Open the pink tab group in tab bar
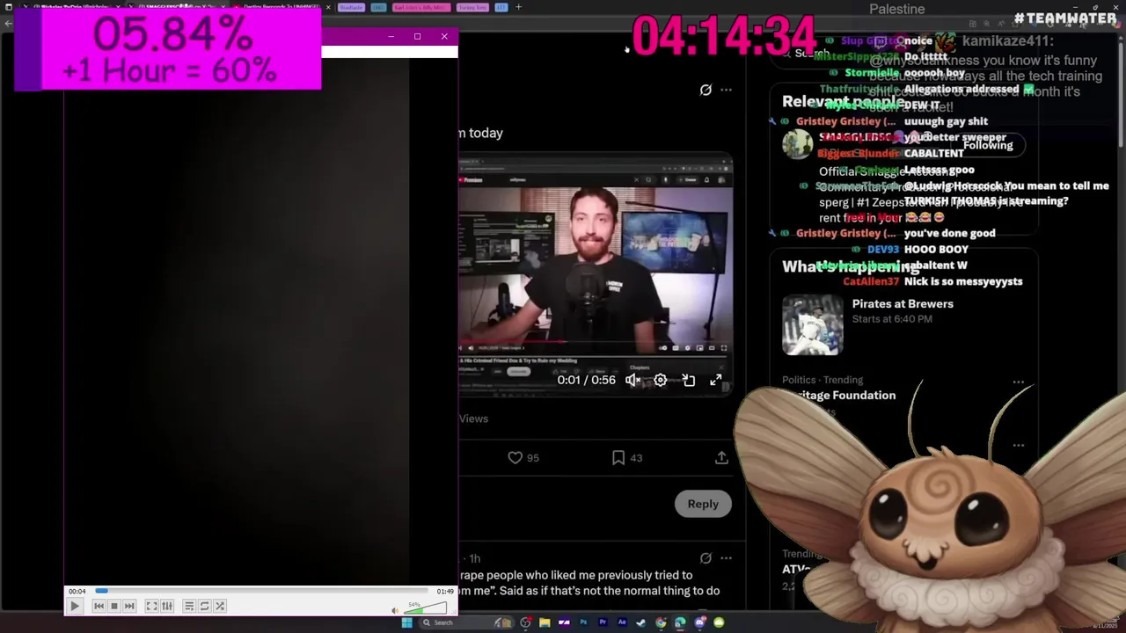1126x633 pixels. 421,7
